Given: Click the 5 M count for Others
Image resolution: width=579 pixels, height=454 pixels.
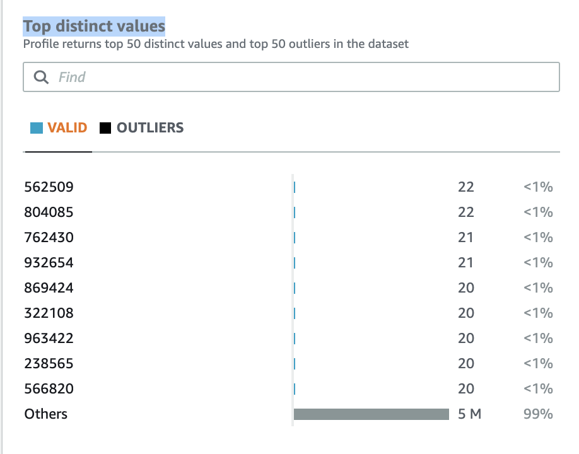Looking at the screenshot, I should pos(470,414).
